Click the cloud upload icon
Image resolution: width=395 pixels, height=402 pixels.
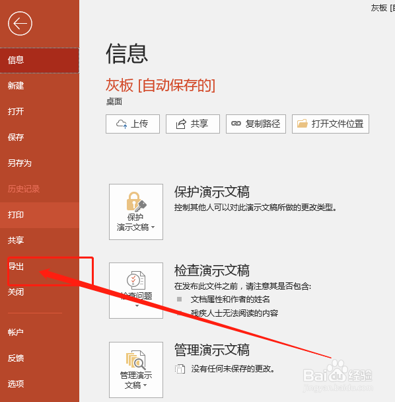coord(122,124)
